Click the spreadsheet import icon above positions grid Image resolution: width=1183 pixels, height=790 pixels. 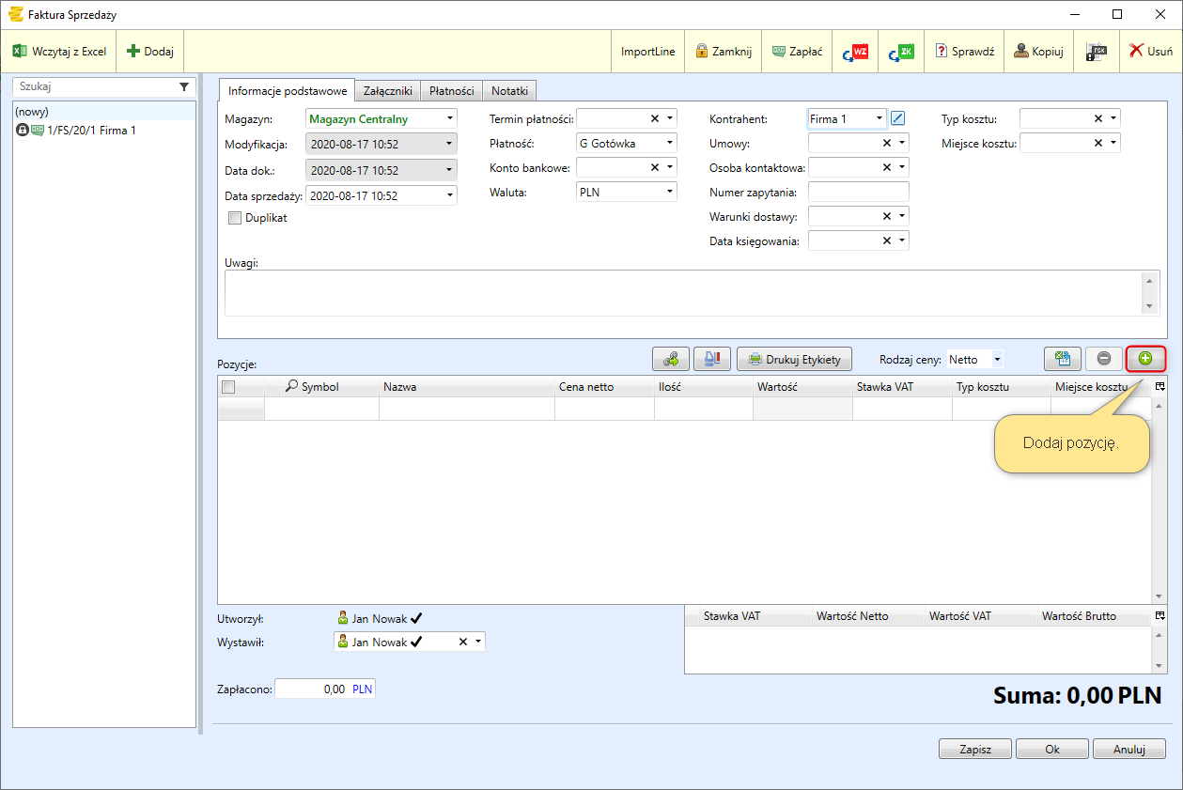tap(1063, 358)
